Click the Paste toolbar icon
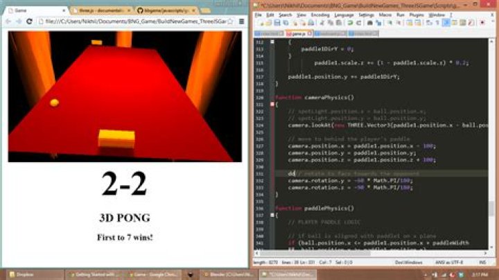Image resolution: width=499 pixels, height=280 pixels. pos(339,23)
